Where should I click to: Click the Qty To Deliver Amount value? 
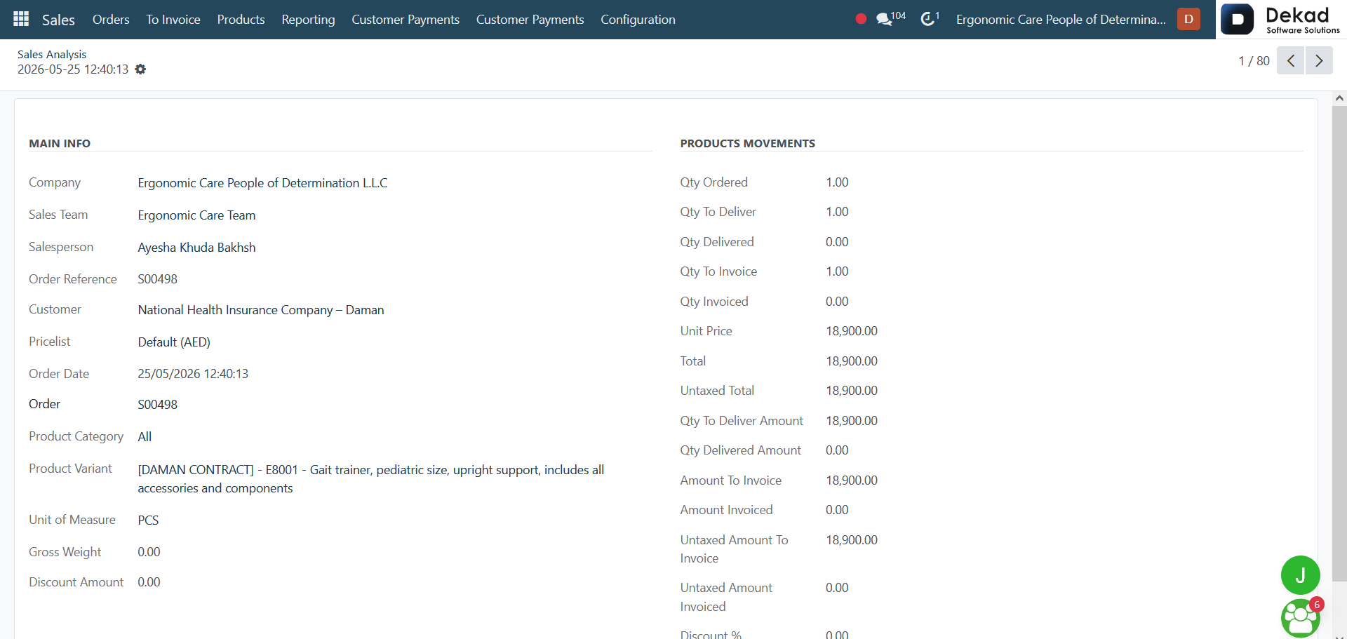click(852, 421)
